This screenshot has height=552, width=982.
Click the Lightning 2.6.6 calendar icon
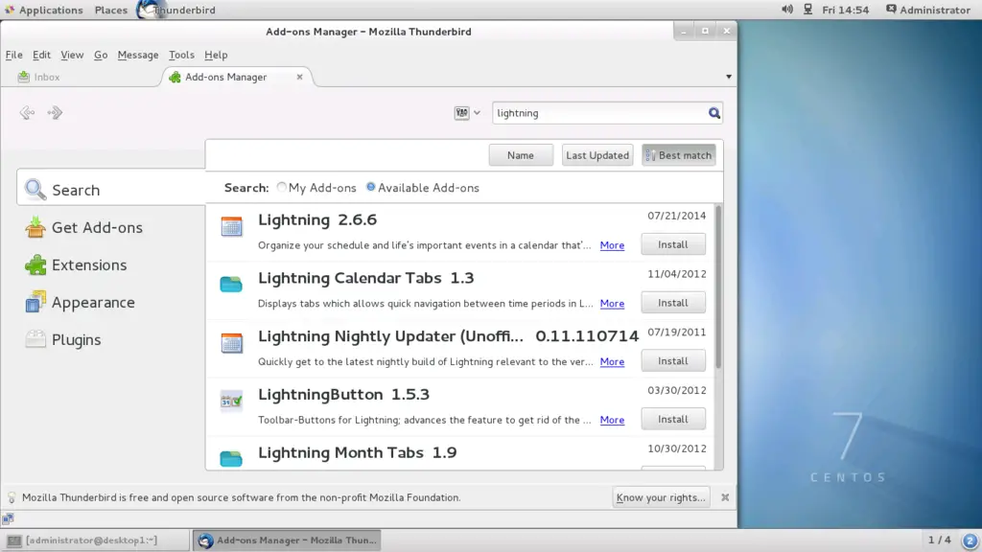tap(231, 226)
